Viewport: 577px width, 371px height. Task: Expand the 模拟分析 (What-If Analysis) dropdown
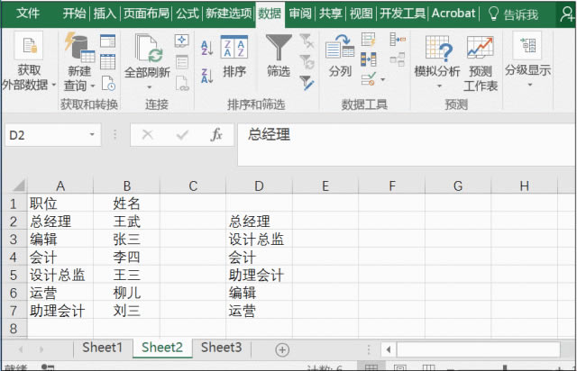point(437,86)
